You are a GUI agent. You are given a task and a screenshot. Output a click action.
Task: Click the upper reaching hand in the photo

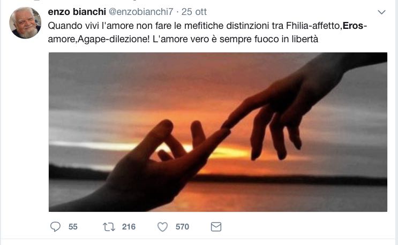[292, 106]
